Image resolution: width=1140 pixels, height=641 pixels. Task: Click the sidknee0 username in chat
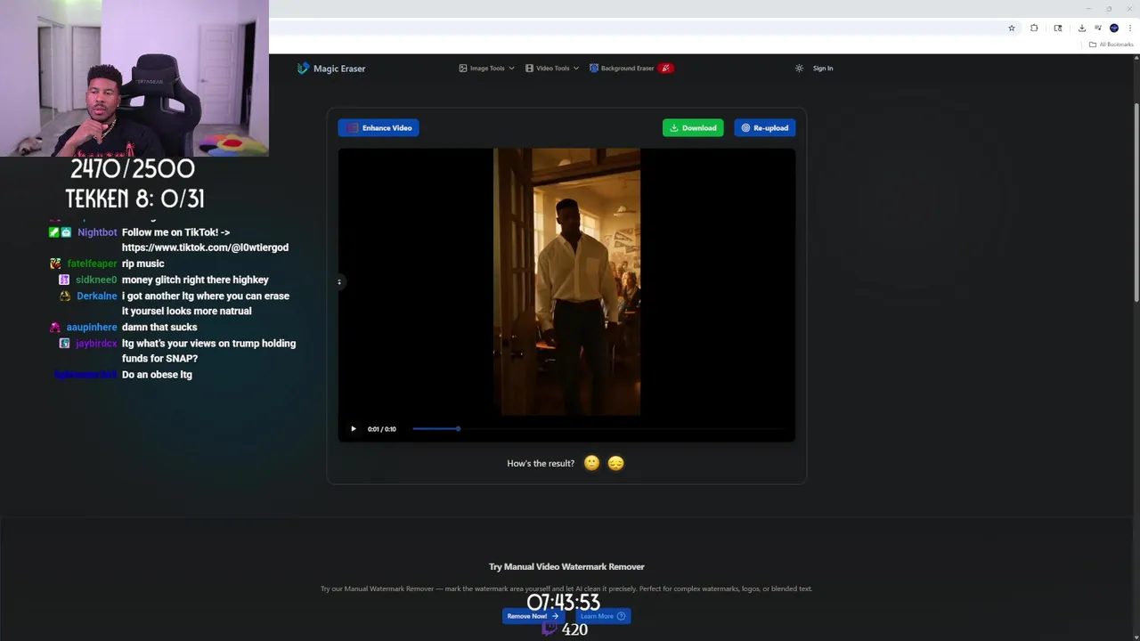click(96, 280)
